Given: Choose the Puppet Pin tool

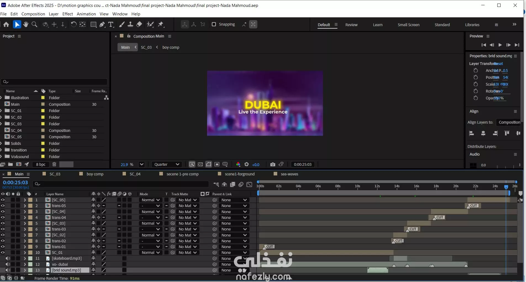Looking at the screenshot, I should pos(161,25).
